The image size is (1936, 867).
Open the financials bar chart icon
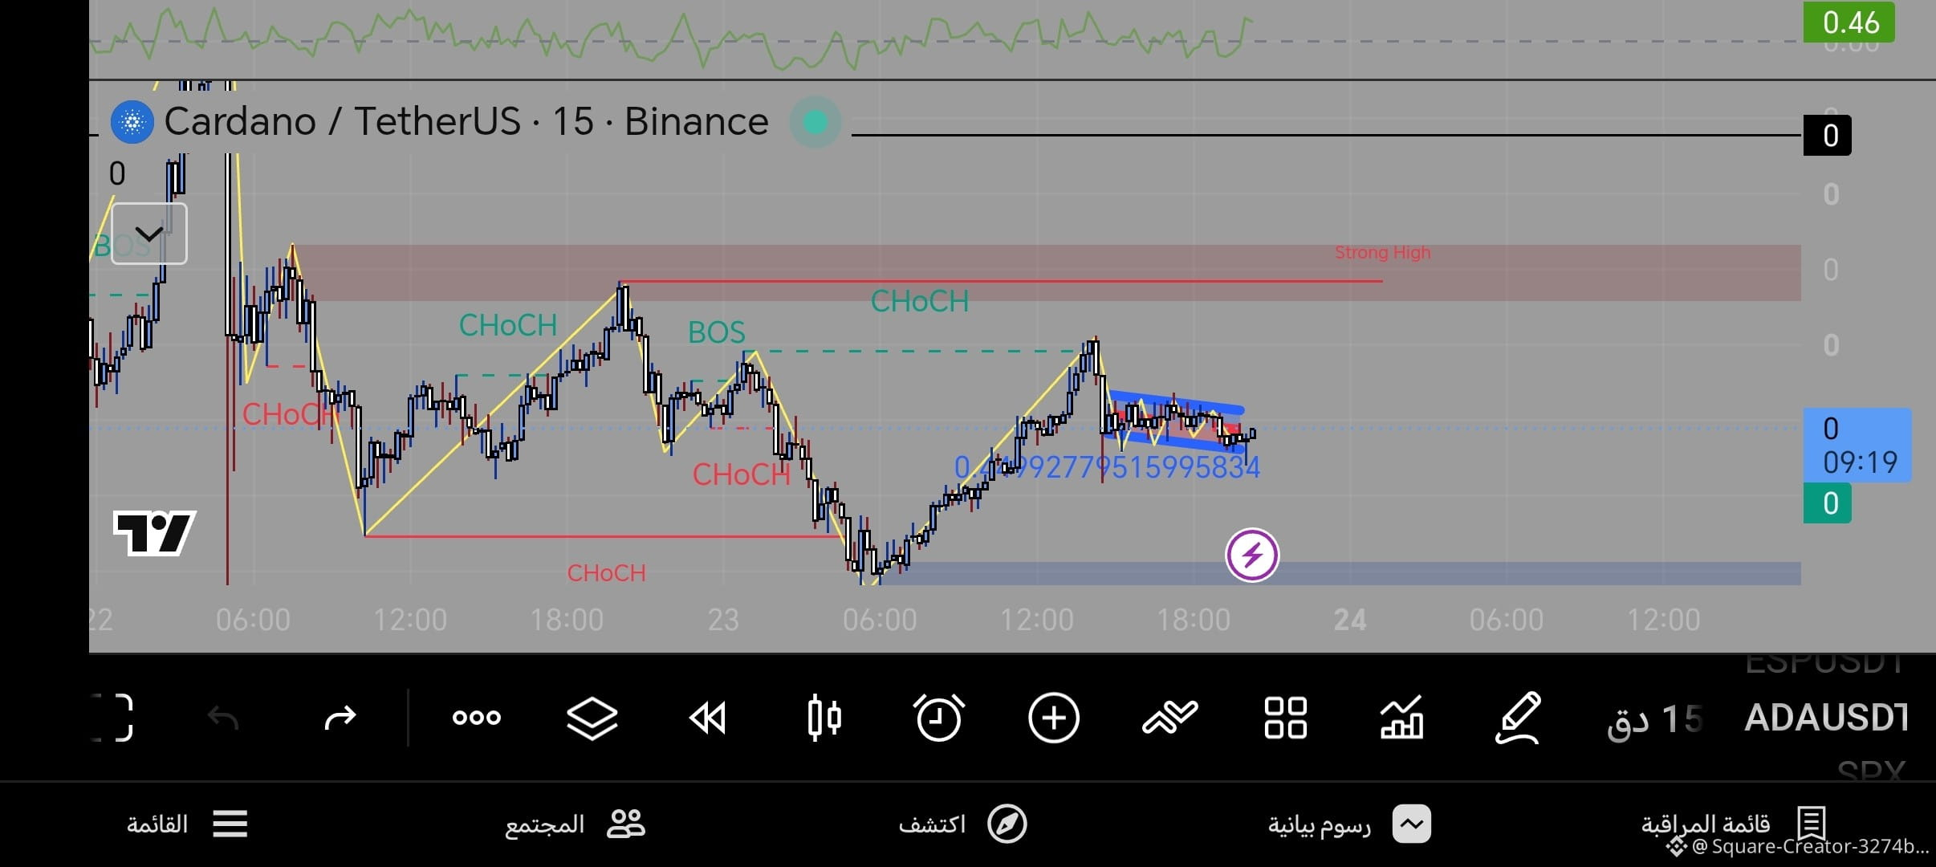[1401, 718]
